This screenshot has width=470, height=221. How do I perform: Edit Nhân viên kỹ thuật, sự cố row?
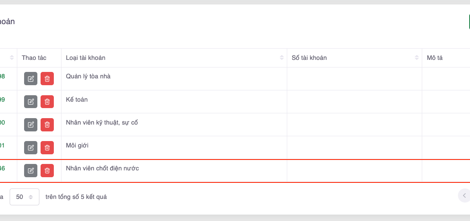point(31,125)
